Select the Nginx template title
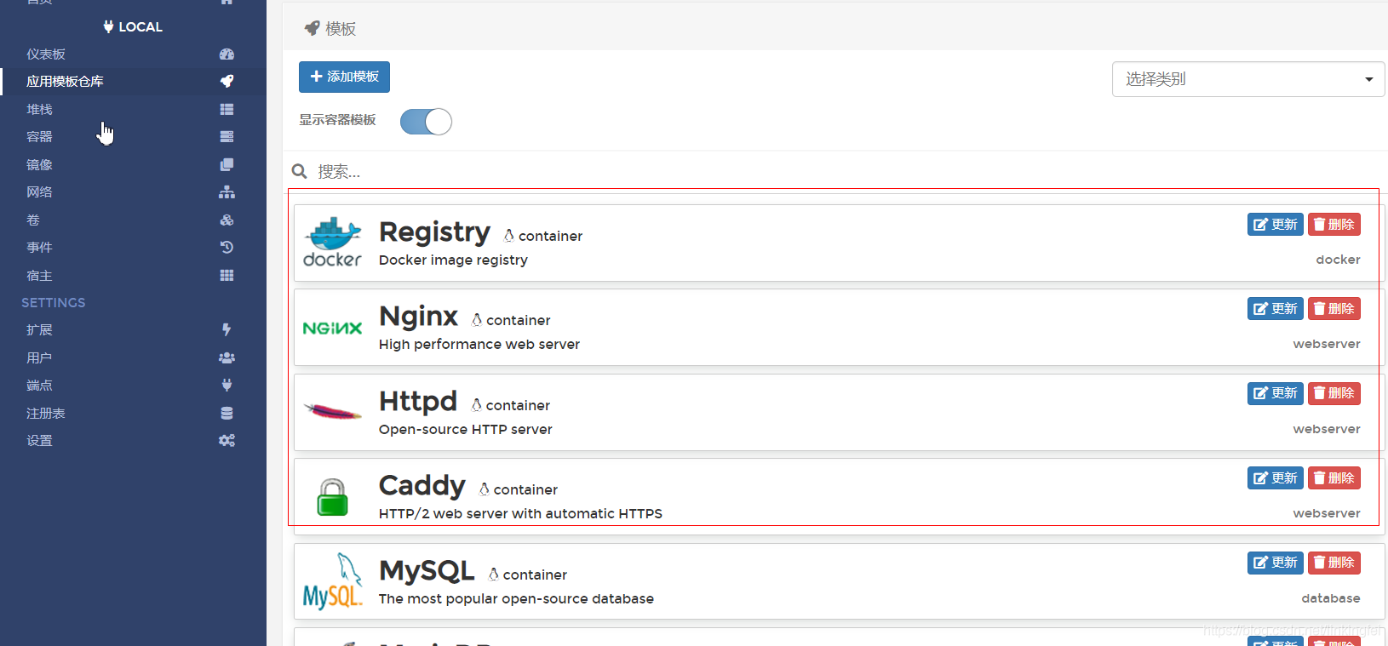 point(418,316)
